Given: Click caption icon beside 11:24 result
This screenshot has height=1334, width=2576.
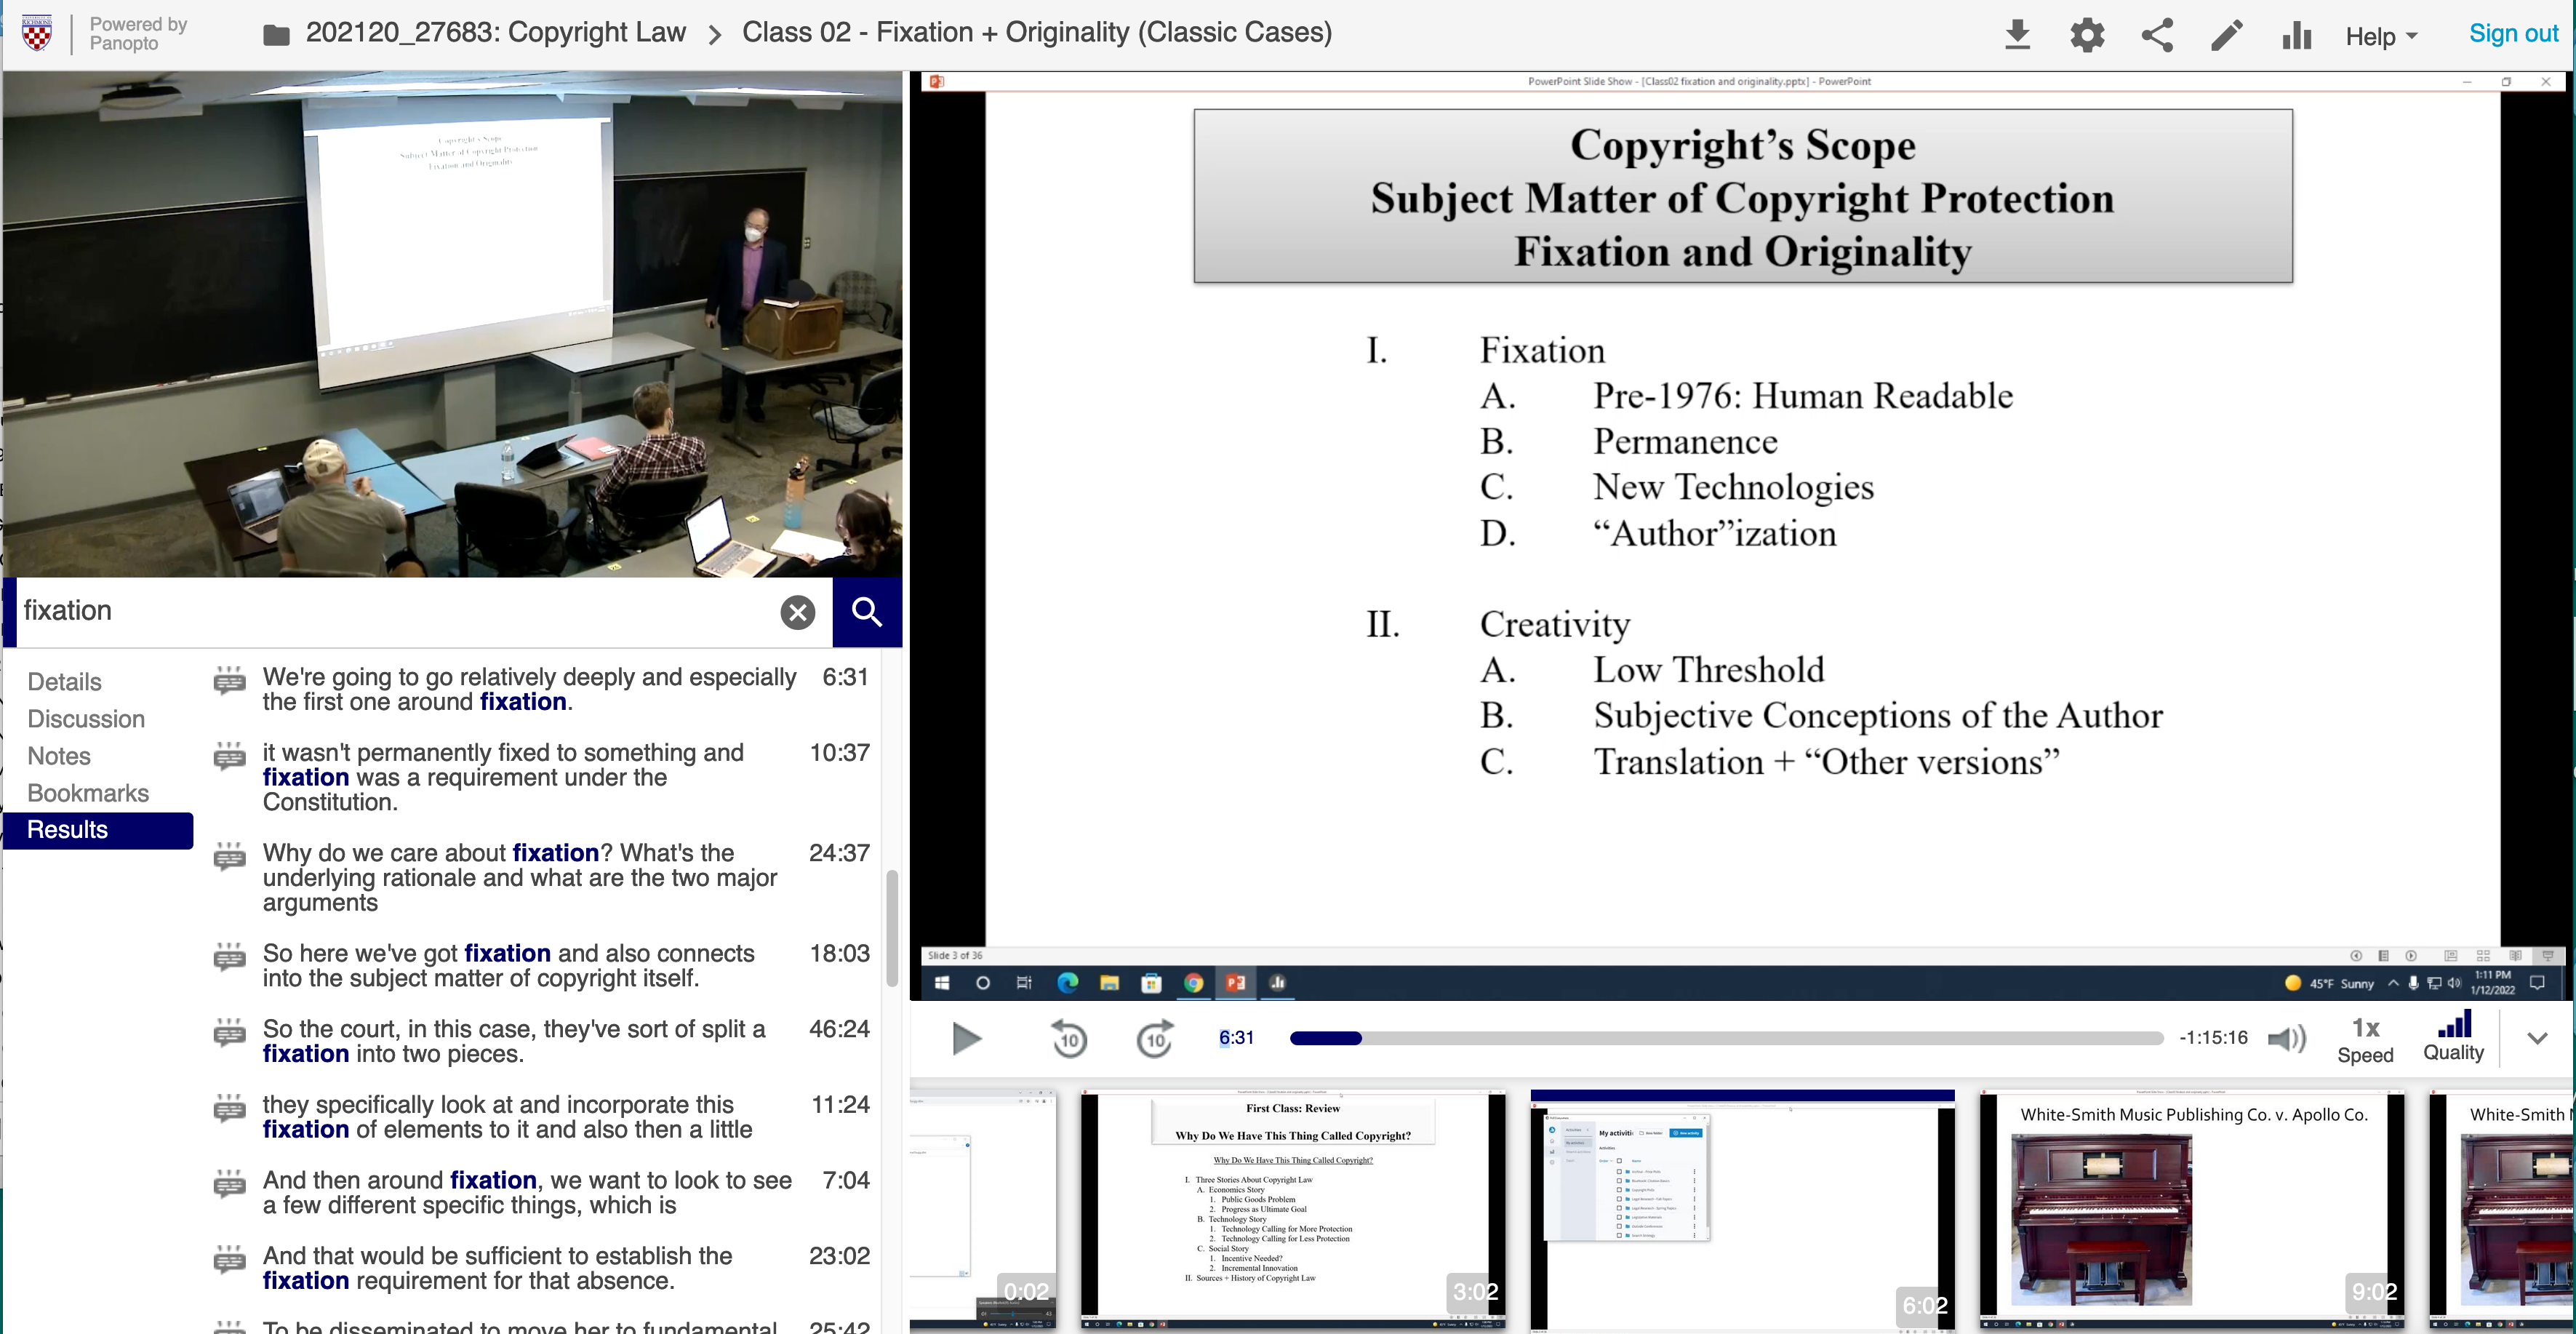Looking at the screenshot, I should tap(229, 1108).
